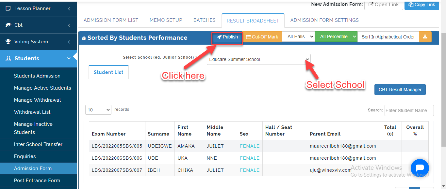Expand the Cbt menu chevron
The width and height of the screenshot is (446, 189).
click(x=69, y=25)
